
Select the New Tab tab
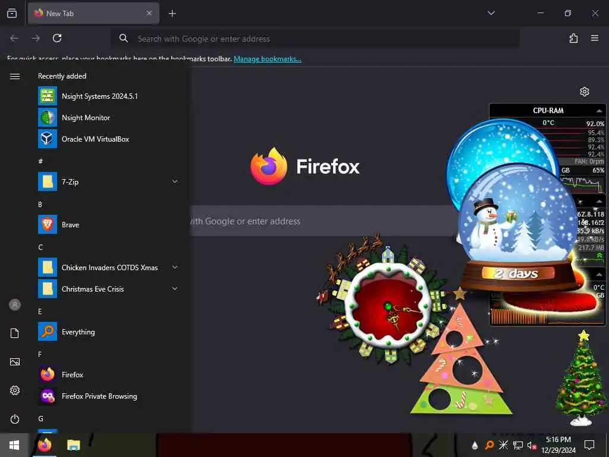[x=93, y=13]
